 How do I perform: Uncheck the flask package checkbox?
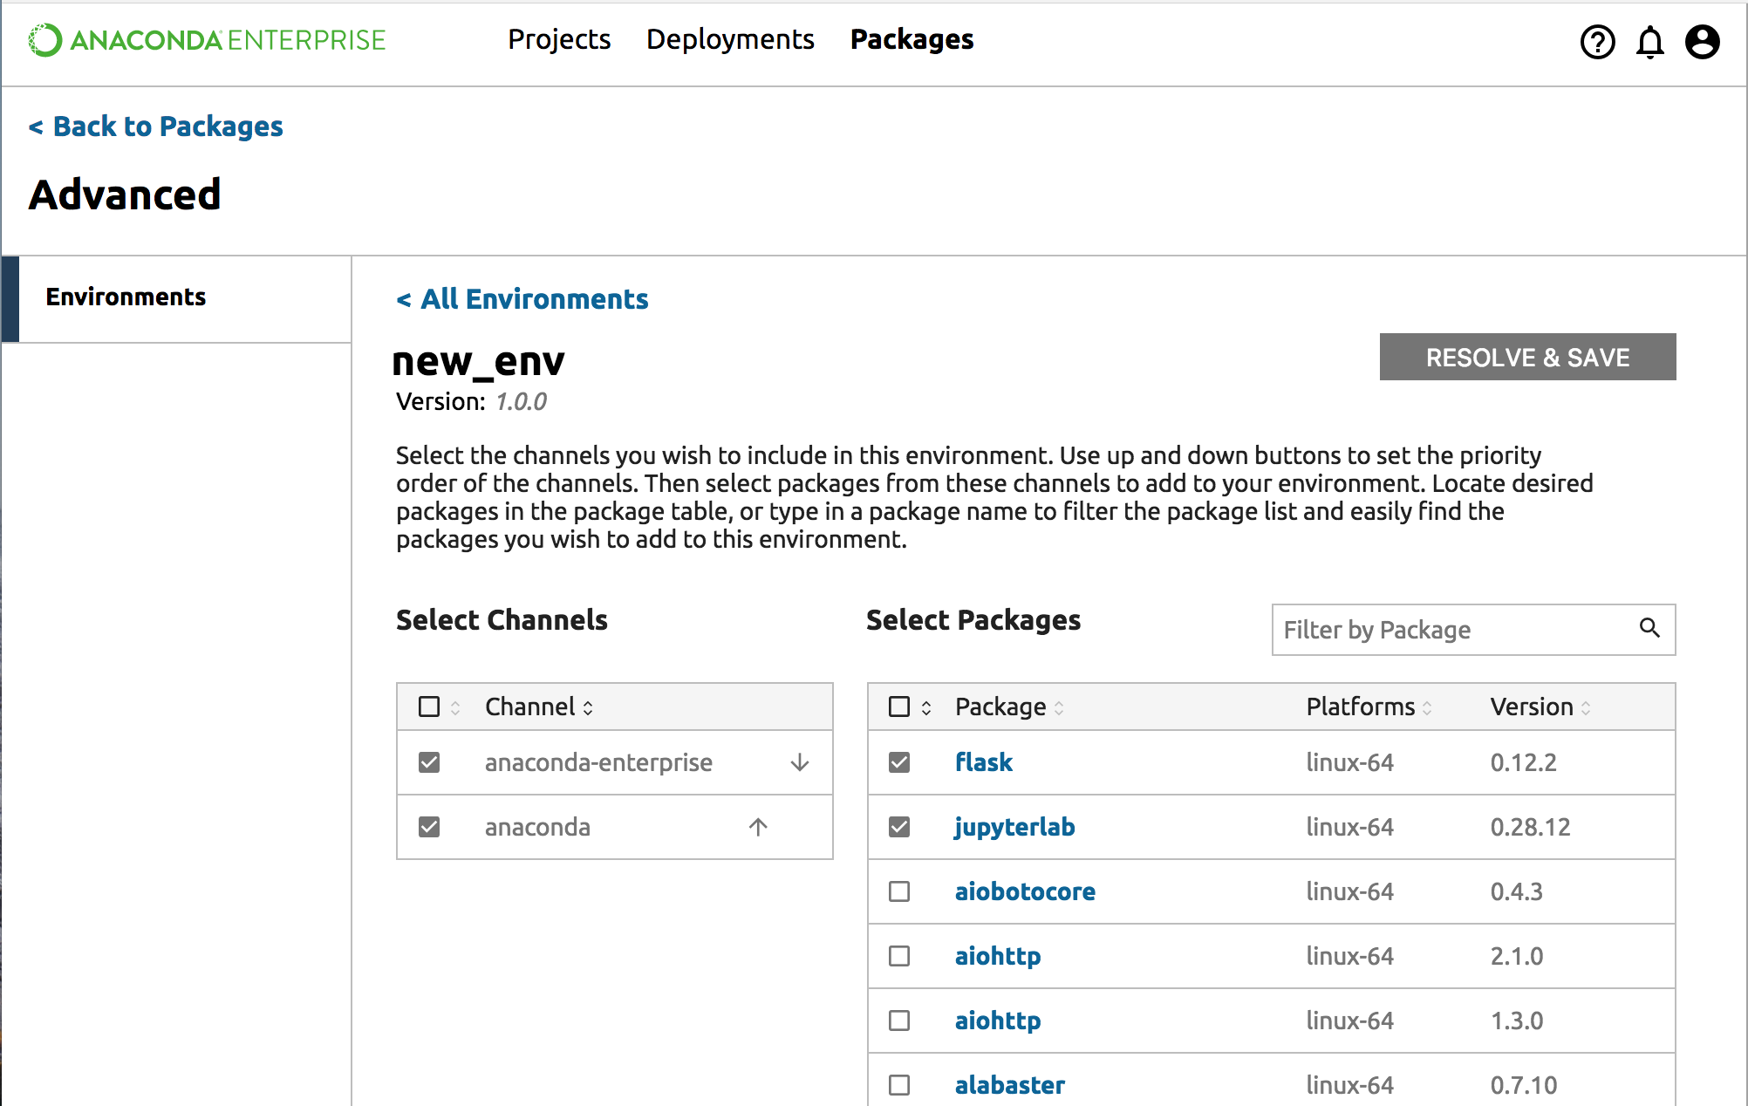(899, 762)
